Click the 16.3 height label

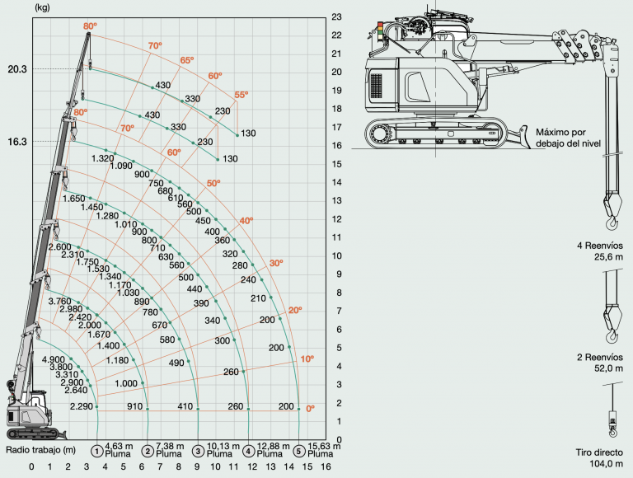coord(17,142)
